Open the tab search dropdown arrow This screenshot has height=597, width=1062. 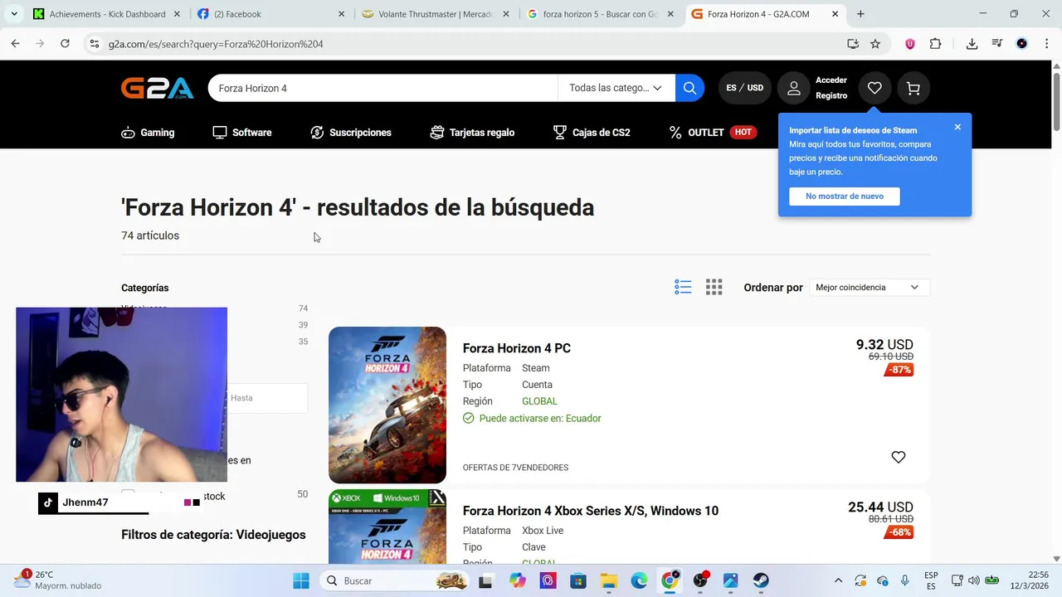click(x=14, y=14)
